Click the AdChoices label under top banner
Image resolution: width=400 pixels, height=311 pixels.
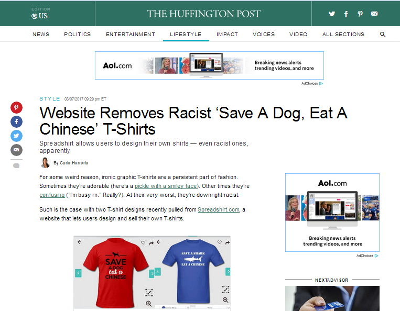(x=311, y=84)
